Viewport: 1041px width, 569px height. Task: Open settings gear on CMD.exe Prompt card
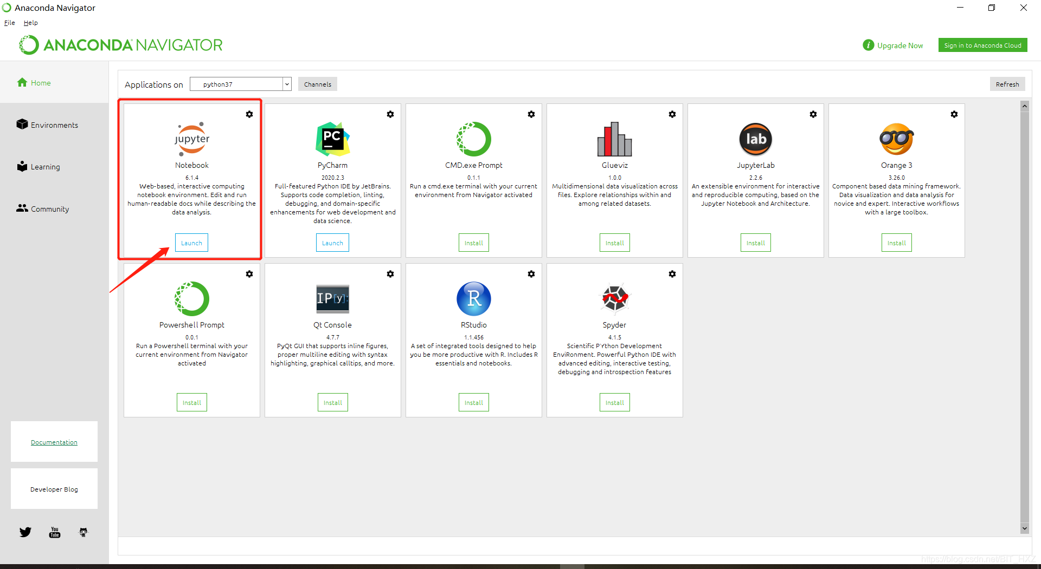[531, 114]
